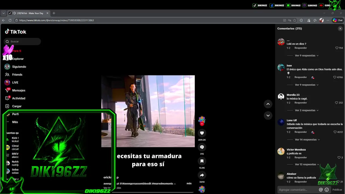Click the browser back arrow
Viewport: 345px width, 194px height.
(x=4, y=20)
